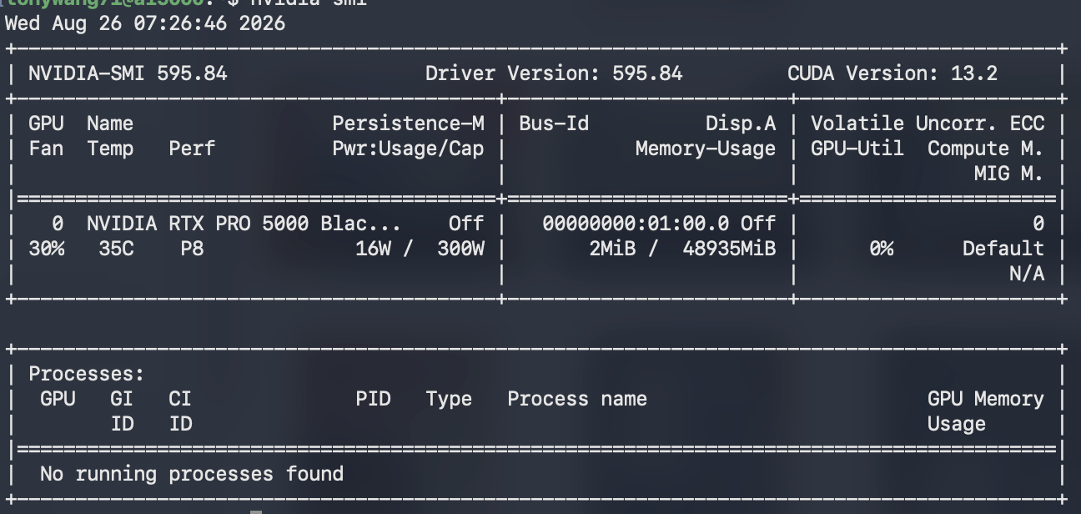Image resolution: width=1081 pixels, height=514 pixels.
Task: Click the 'Perf' column header
Action: point(192,149)
